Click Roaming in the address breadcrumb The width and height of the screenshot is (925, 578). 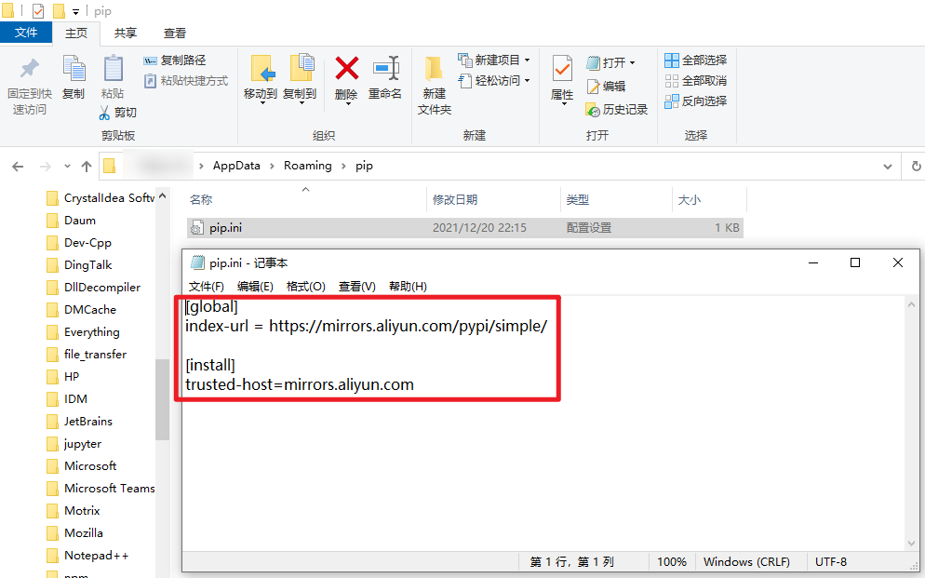(307, 166)
